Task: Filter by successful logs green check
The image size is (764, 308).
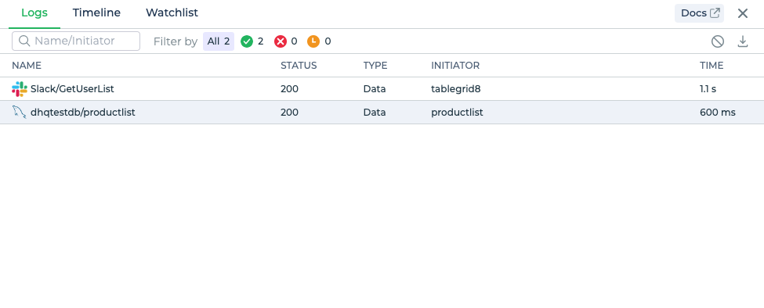Action: [252, 41]
